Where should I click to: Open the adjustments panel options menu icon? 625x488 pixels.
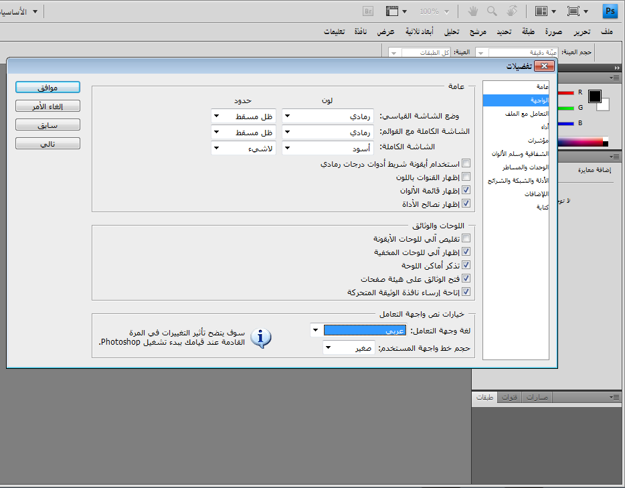point(615,157)
